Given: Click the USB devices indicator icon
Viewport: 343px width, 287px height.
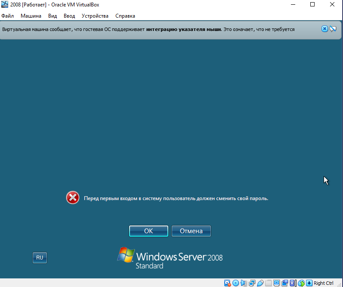Looking at the screenshot, I should 260,283.
